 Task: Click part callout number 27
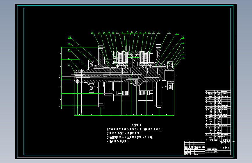tap(69, 65)
